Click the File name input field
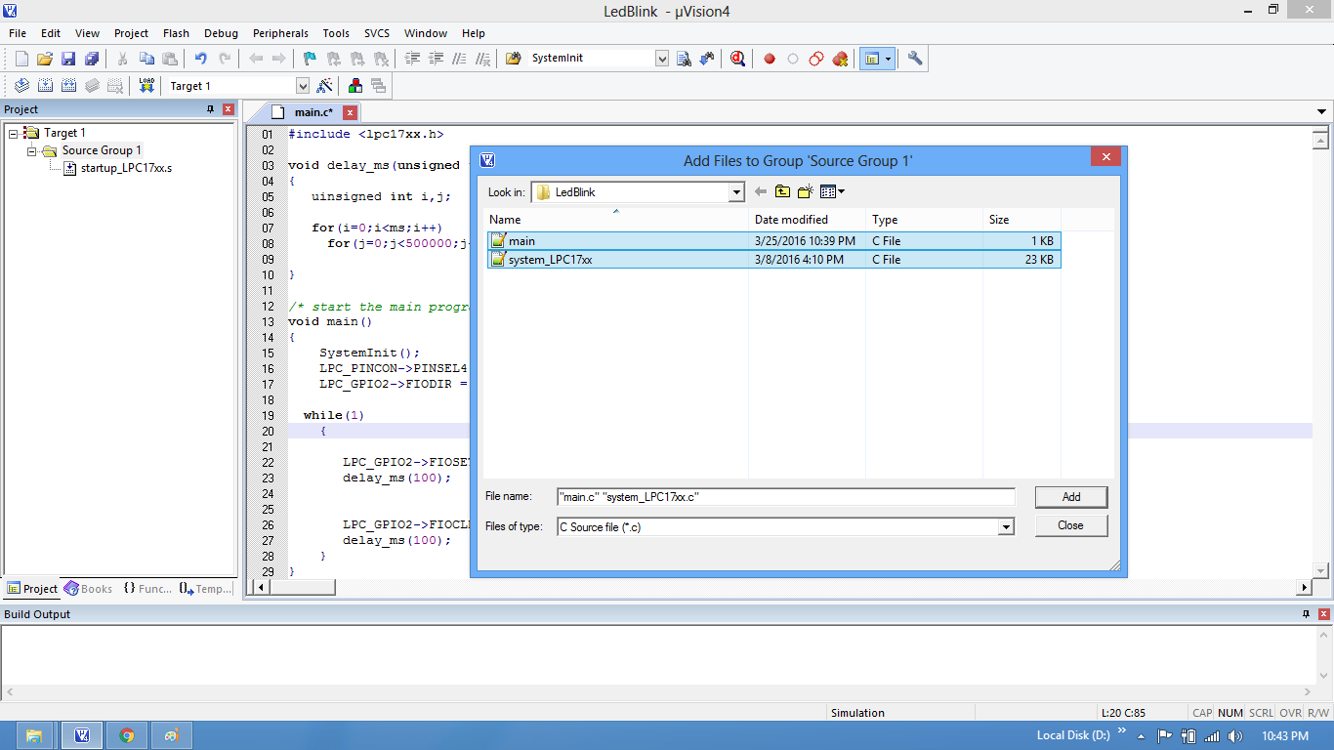The image size is (1334, 750). [785, 497]
